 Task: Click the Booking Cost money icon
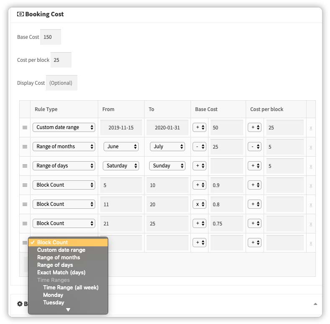(20, 14)
